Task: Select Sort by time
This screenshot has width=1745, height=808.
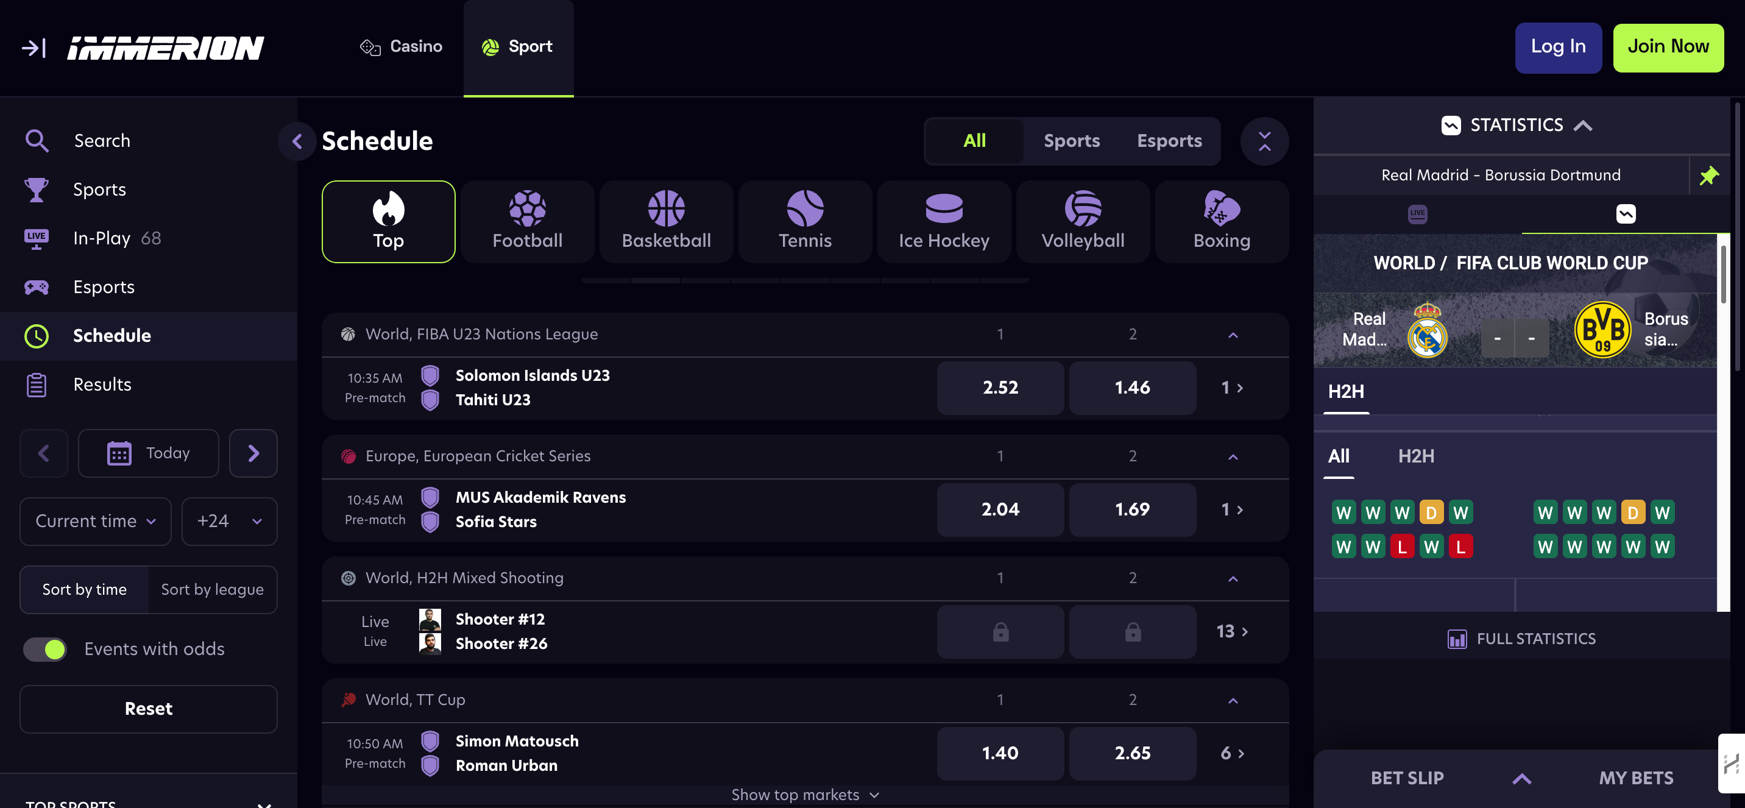Action: [84, 589]
